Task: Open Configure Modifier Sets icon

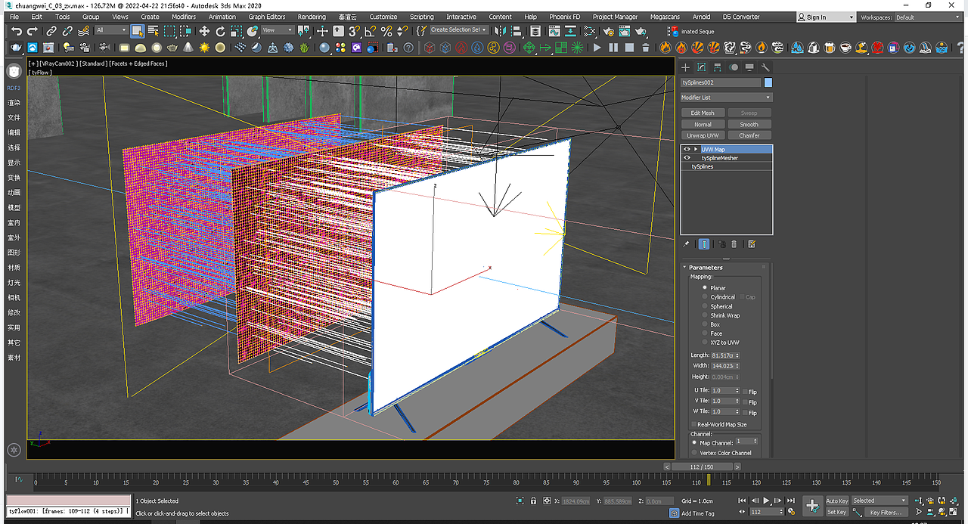Action: click(752, 244)
